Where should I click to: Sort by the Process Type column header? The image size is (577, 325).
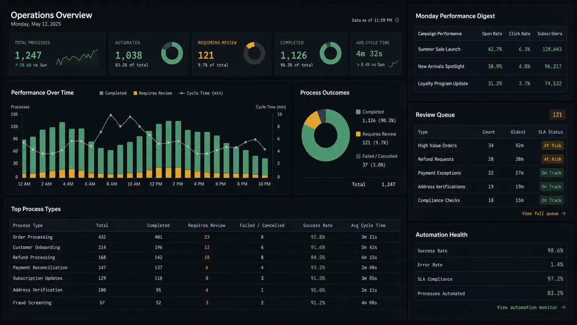point(28,225)
